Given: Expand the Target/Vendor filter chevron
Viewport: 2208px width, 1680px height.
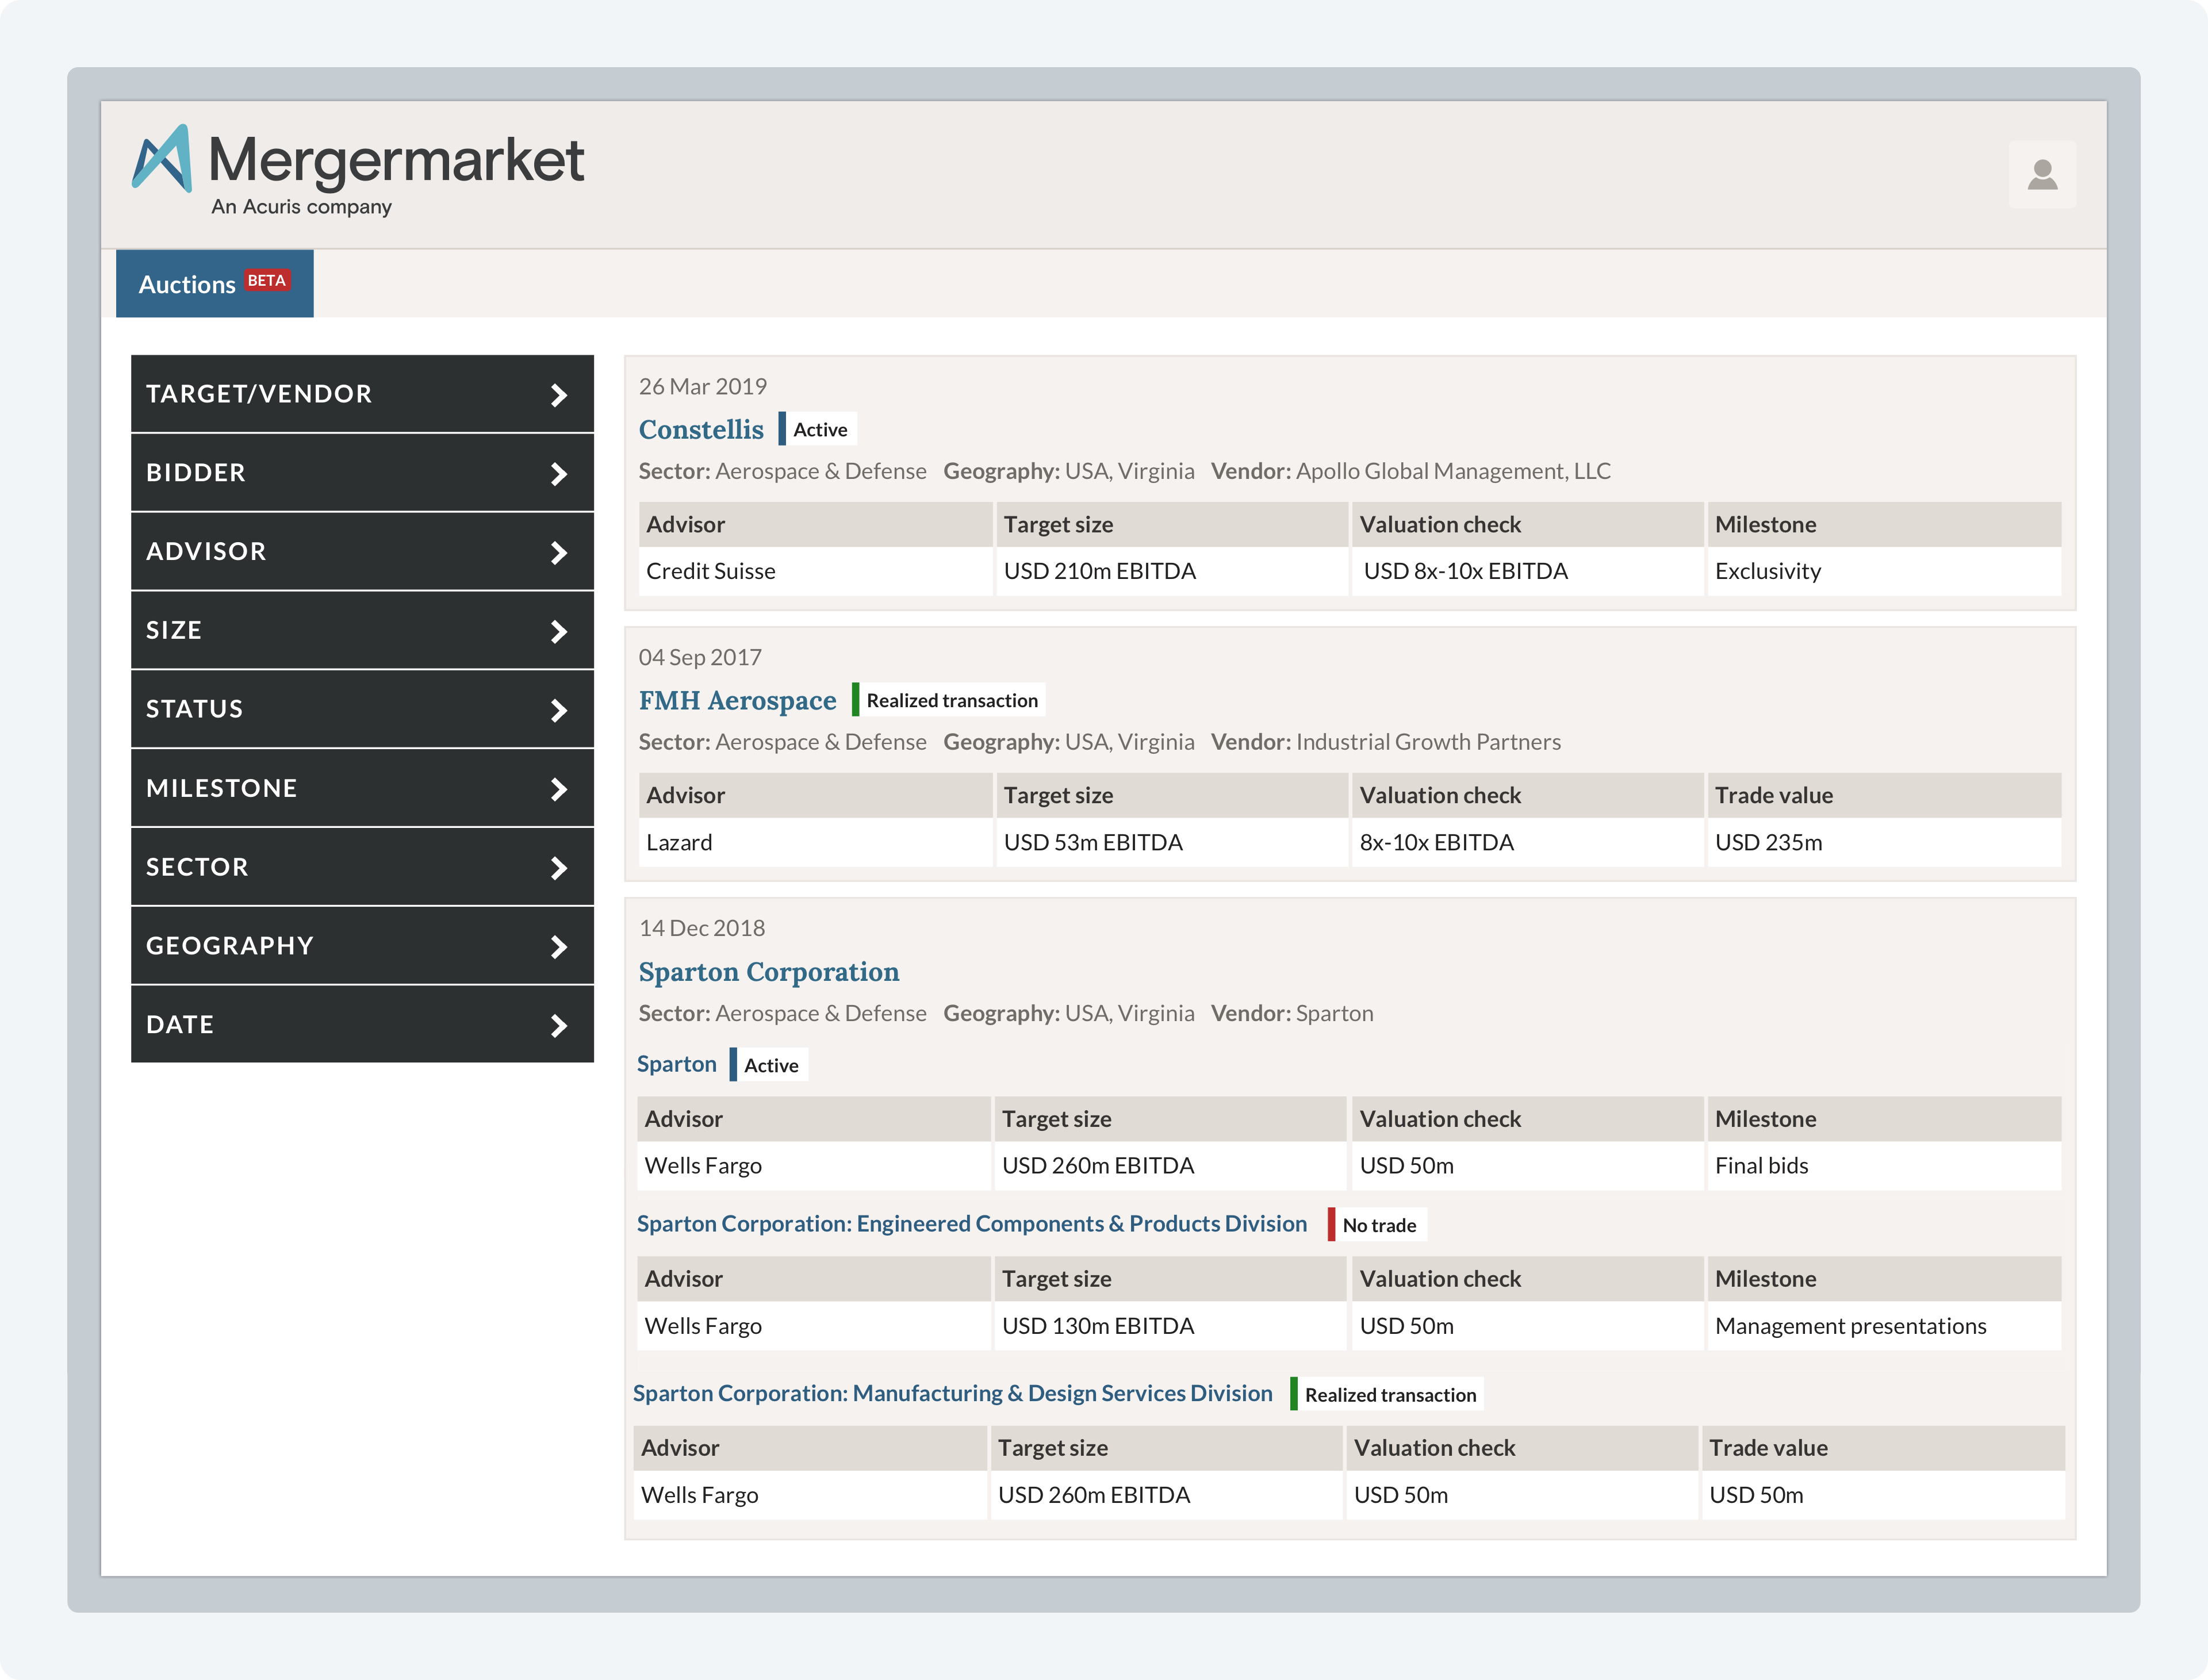Looking at the screenshot, I should point(559,395).
